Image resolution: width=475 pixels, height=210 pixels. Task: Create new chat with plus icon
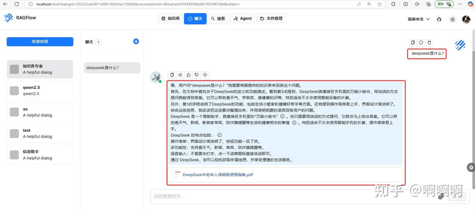(x=136, y=41)
